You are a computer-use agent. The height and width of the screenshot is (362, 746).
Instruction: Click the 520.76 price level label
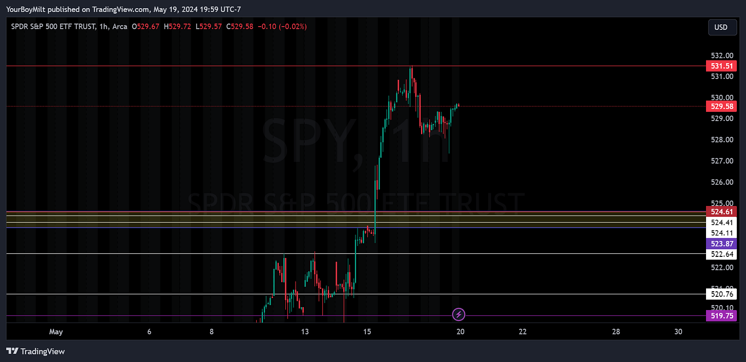(x=721, y=294)
